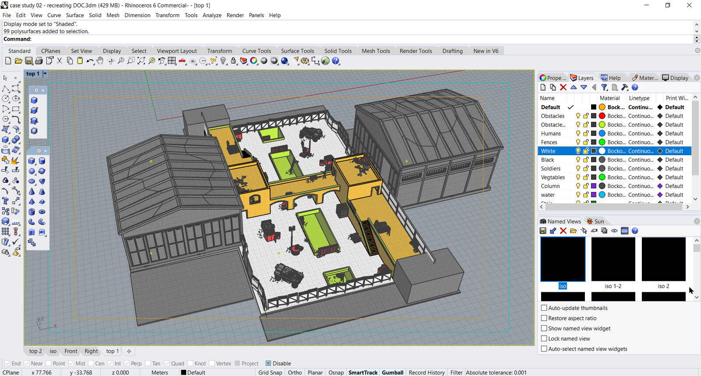Toggle visibility bulb of Humans layer
Viewport: 701px width, 376px height.
pos(578,133)
